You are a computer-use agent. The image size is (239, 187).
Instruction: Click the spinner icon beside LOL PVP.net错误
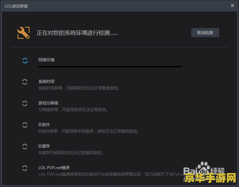(25, 168)
